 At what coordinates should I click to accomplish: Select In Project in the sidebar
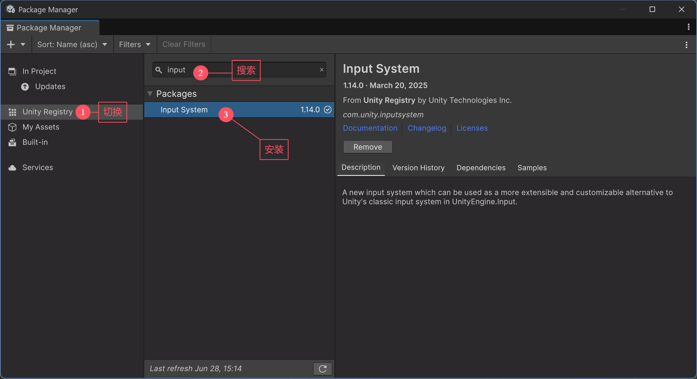[x=39, y=71]
